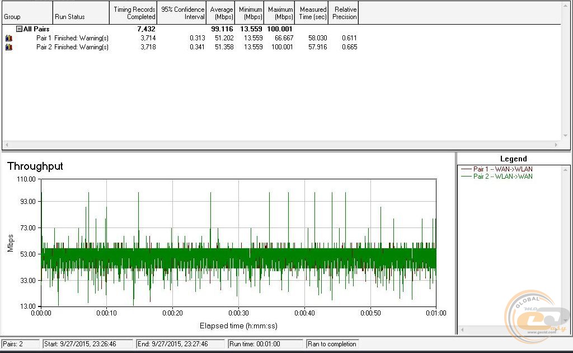Click the Start: 9/27/2015, 23:26:46 status field
Image resolution: width=573 pixels, height=353 pixels.
point(88,344)
